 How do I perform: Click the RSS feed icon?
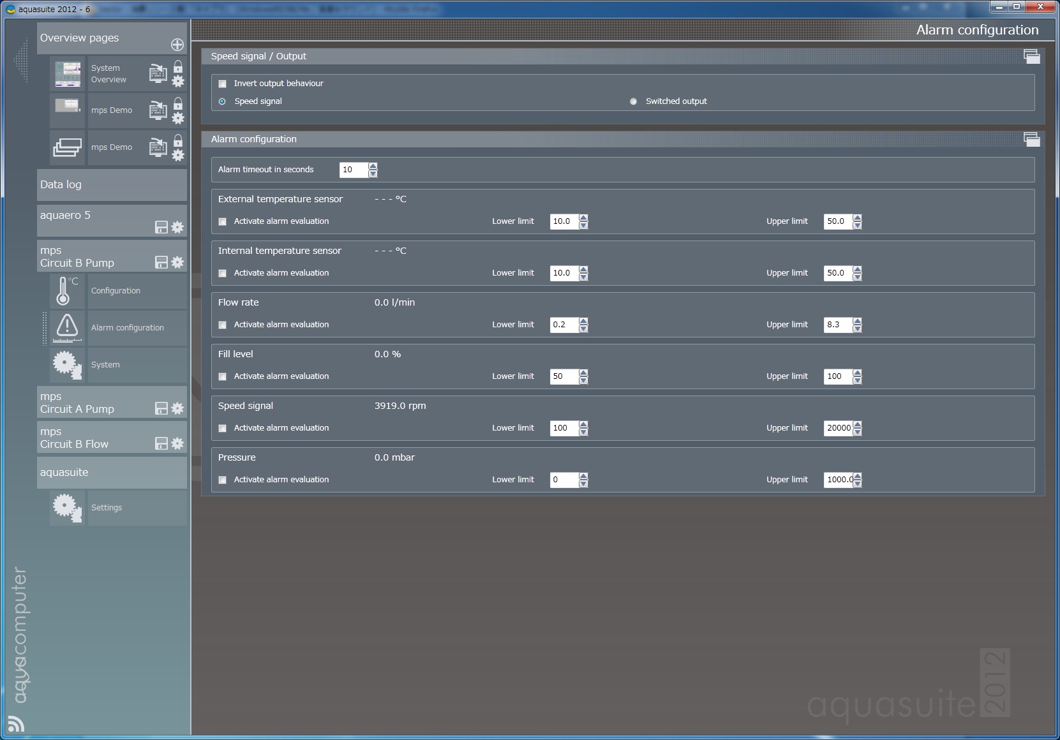[x=16, y=723]
